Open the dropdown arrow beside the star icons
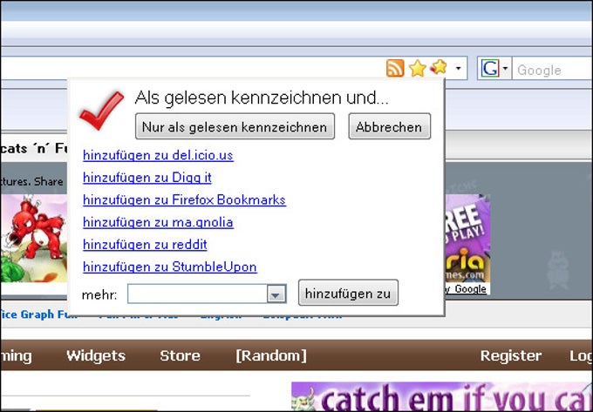 [x=459, y=68]
